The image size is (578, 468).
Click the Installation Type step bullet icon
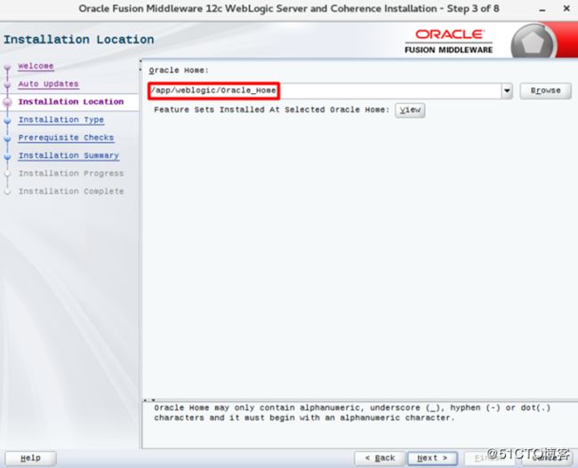click(7, 121)
